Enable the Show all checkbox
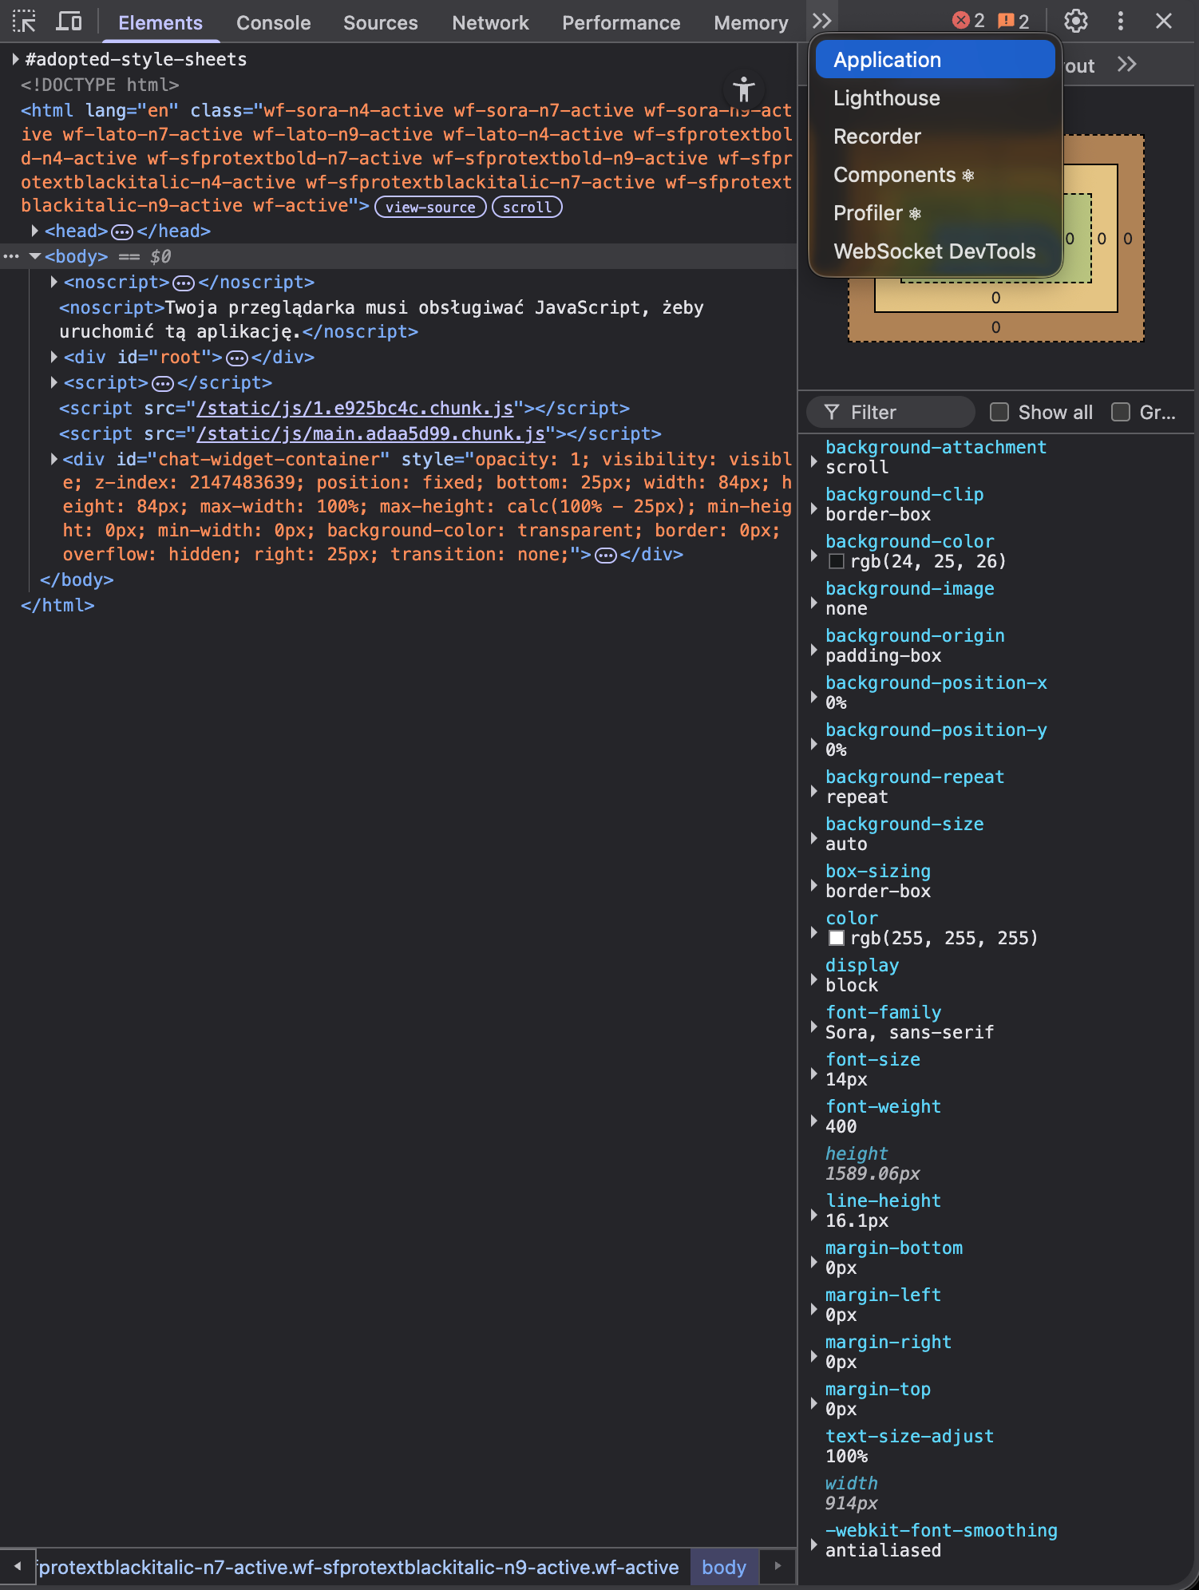The width and height of the screenshot is (1199, 1590). [x=999, y=412]
